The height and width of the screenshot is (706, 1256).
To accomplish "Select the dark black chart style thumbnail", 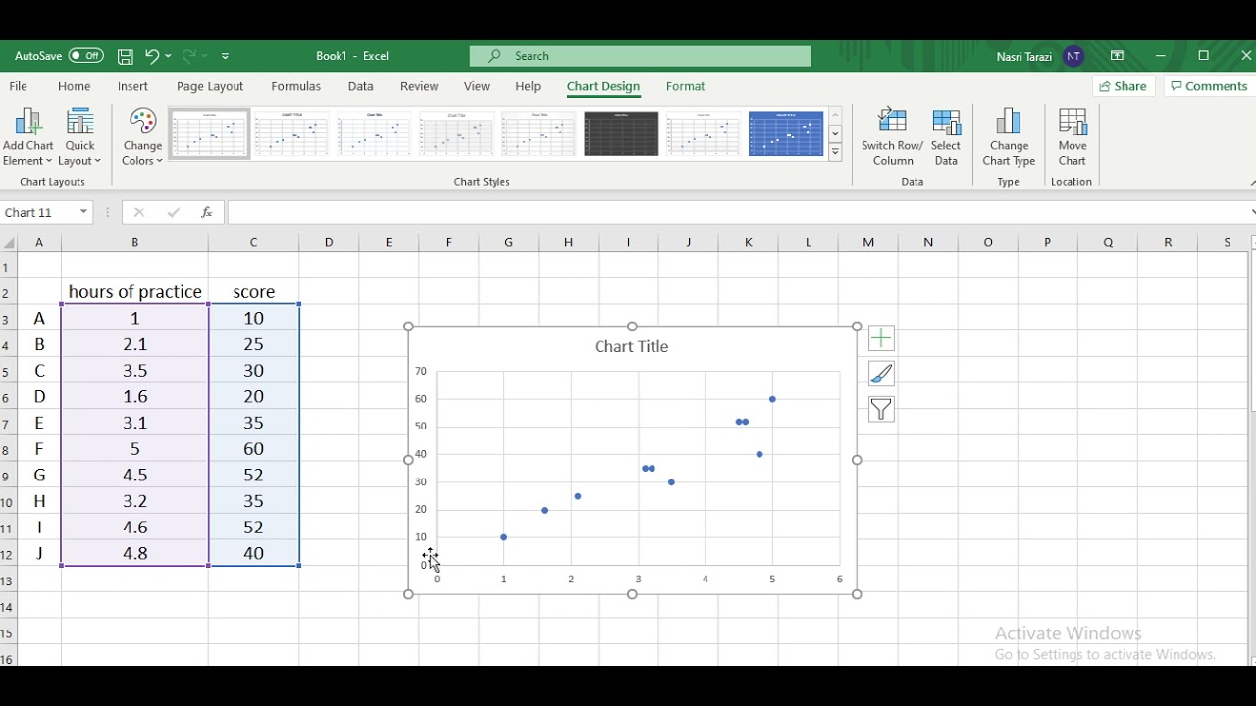I will 621,133.
